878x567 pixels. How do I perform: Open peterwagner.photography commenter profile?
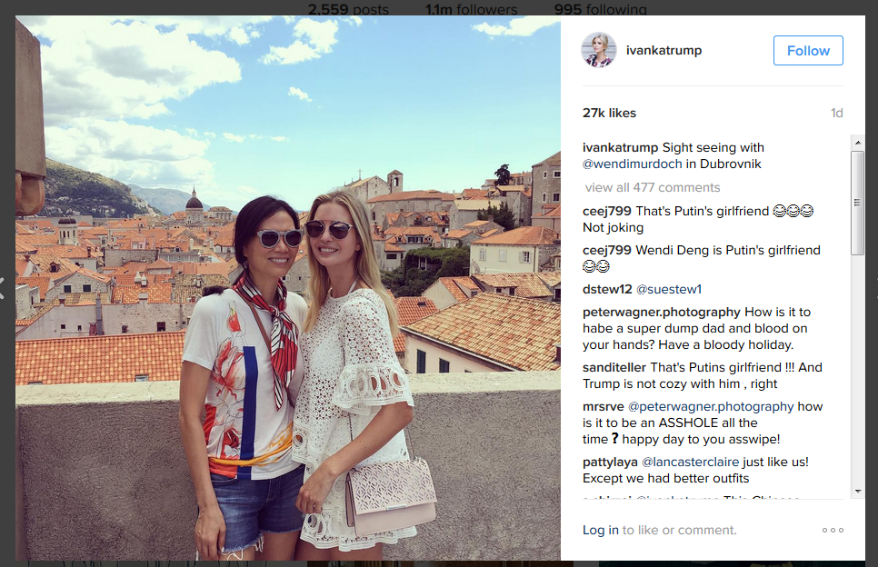[662, 312]
